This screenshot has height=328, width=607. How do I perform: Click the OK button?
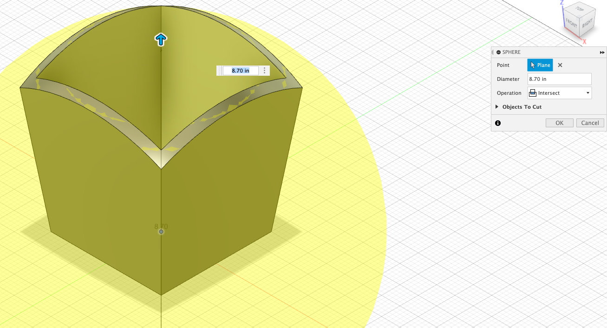[559, 123]
